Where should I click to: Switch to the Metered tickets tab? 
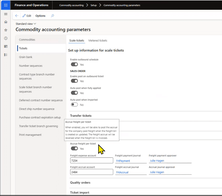[x=98, y=41]
